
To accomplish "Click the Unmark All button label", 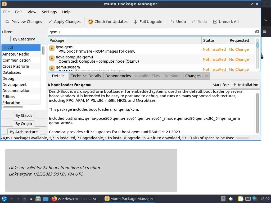I will (229, 22).
